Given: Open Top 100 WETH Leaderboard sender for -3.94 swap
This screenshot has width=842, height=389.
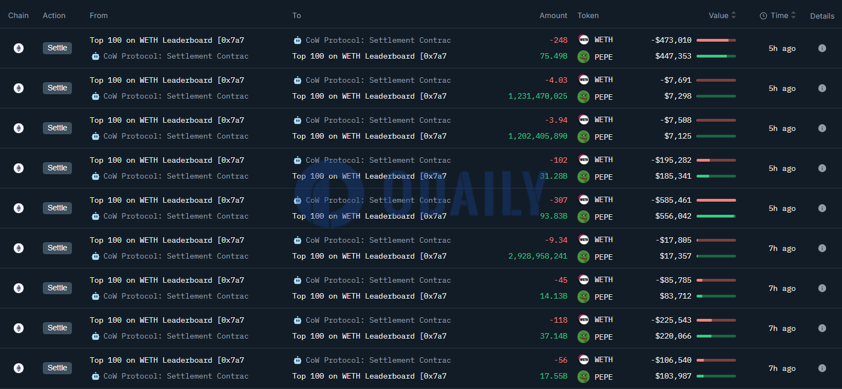Looking at the screenshot, I should click(x=167, y=120).
